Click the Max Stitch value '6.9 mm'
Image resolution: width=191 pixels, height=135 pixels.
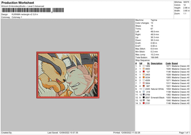click(x=154, y=49)
